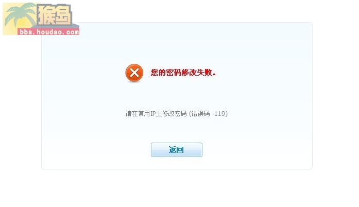Viewport: 359px width, 207px height.
Task: Click the character 返 on the return button
Action: 173,150
